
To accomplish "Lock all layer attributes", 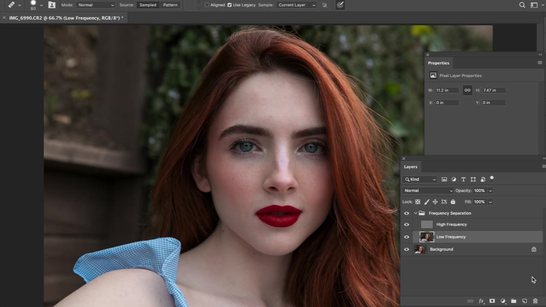I will tap(453, 202).
